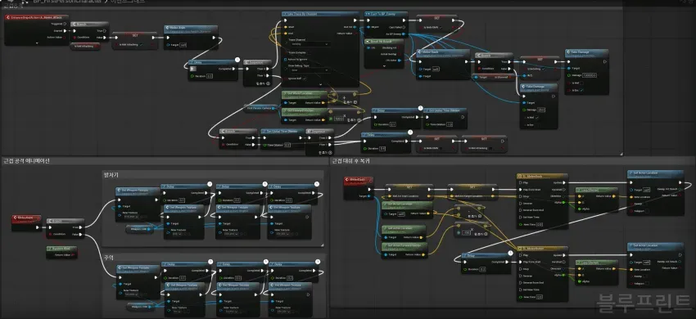Screen dimensions: 696x319
Task: Select the 근접 공격 애니메이션 comment box title
Action: pyautogui.click(x=26, y=161)
